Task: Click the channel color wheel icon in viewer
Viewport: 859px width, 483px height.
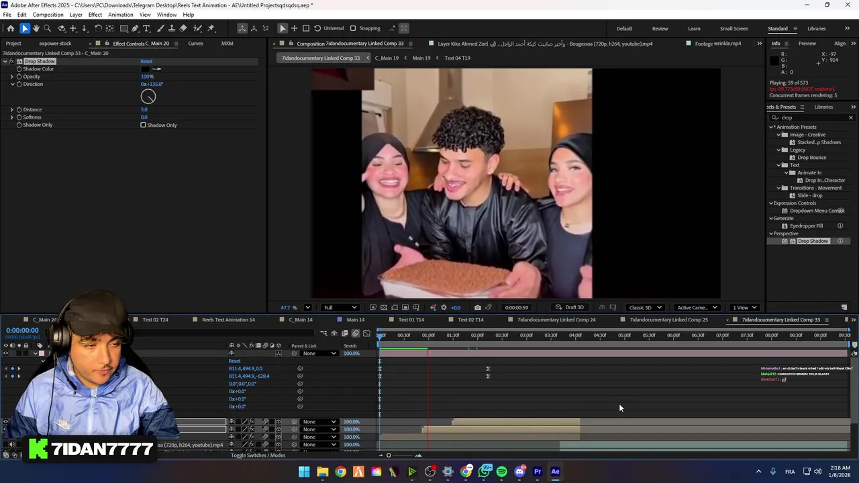Action: click(x=433, y=307)
